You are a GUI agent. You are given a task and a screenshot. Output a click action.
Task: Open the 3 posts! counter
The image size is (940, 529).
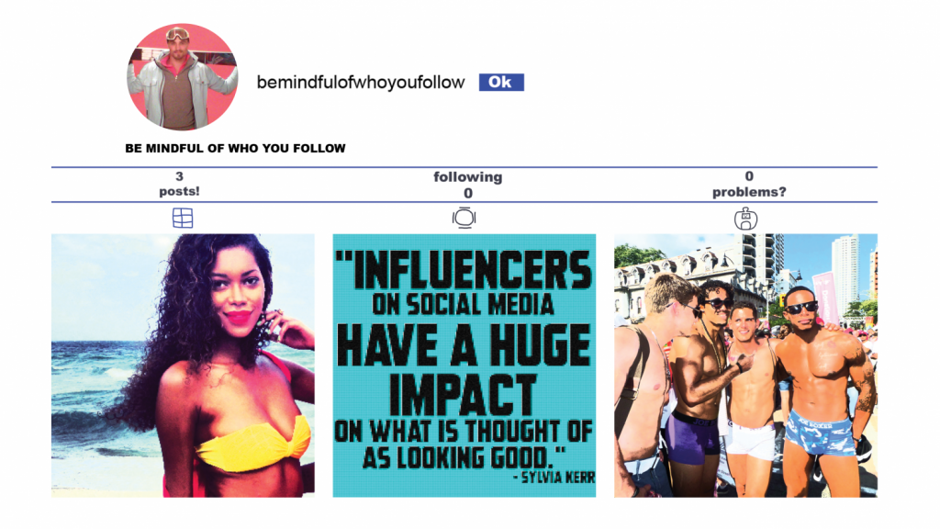tap(179, 184)
